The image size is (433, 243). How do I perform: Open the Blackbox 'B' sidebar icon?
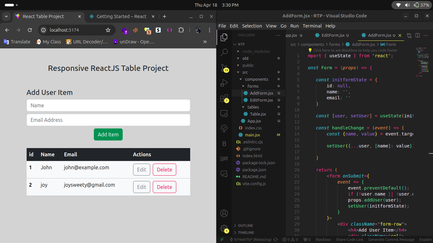[224, 144]
